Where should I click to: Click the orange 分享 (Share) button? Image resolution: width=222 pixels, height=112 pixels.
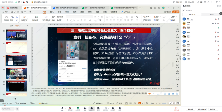(176, 12)
